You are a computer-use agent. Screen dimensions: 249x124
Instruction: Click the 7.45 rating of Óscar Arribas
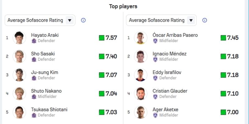coord(229,38)
